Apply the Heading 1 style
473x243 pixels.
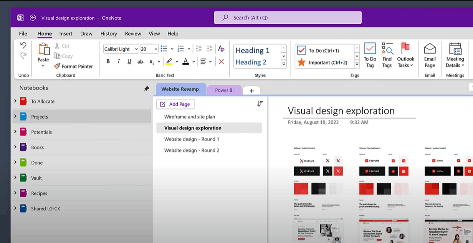tap(253, 50)
